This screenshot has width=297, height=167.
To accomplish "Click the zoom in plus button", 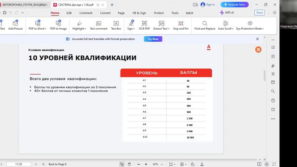I will [146, 164].
